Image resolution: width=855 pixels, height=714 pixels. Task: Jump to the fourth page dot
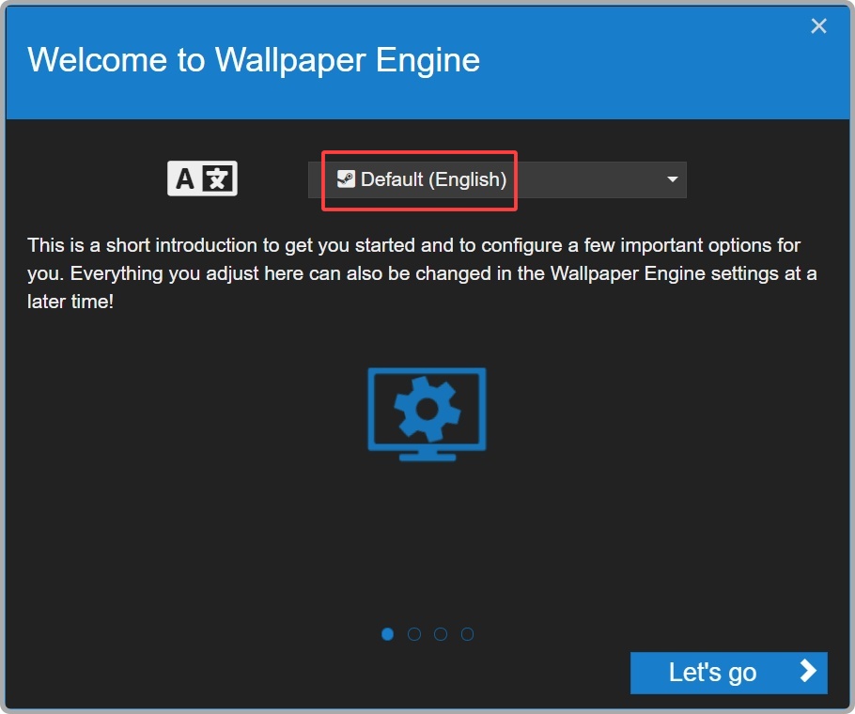click(467, 634)
